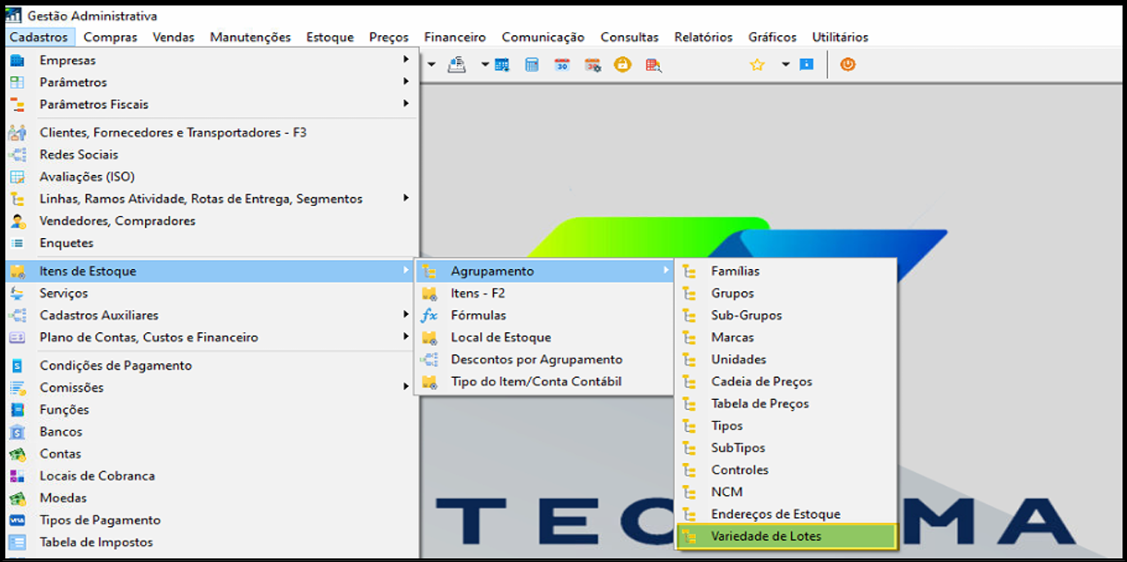This screenshot has height=562, width=1127.
Task: Expand the Parâmetros Fiscais submenu arrow
Action: (x=406, y=104)
